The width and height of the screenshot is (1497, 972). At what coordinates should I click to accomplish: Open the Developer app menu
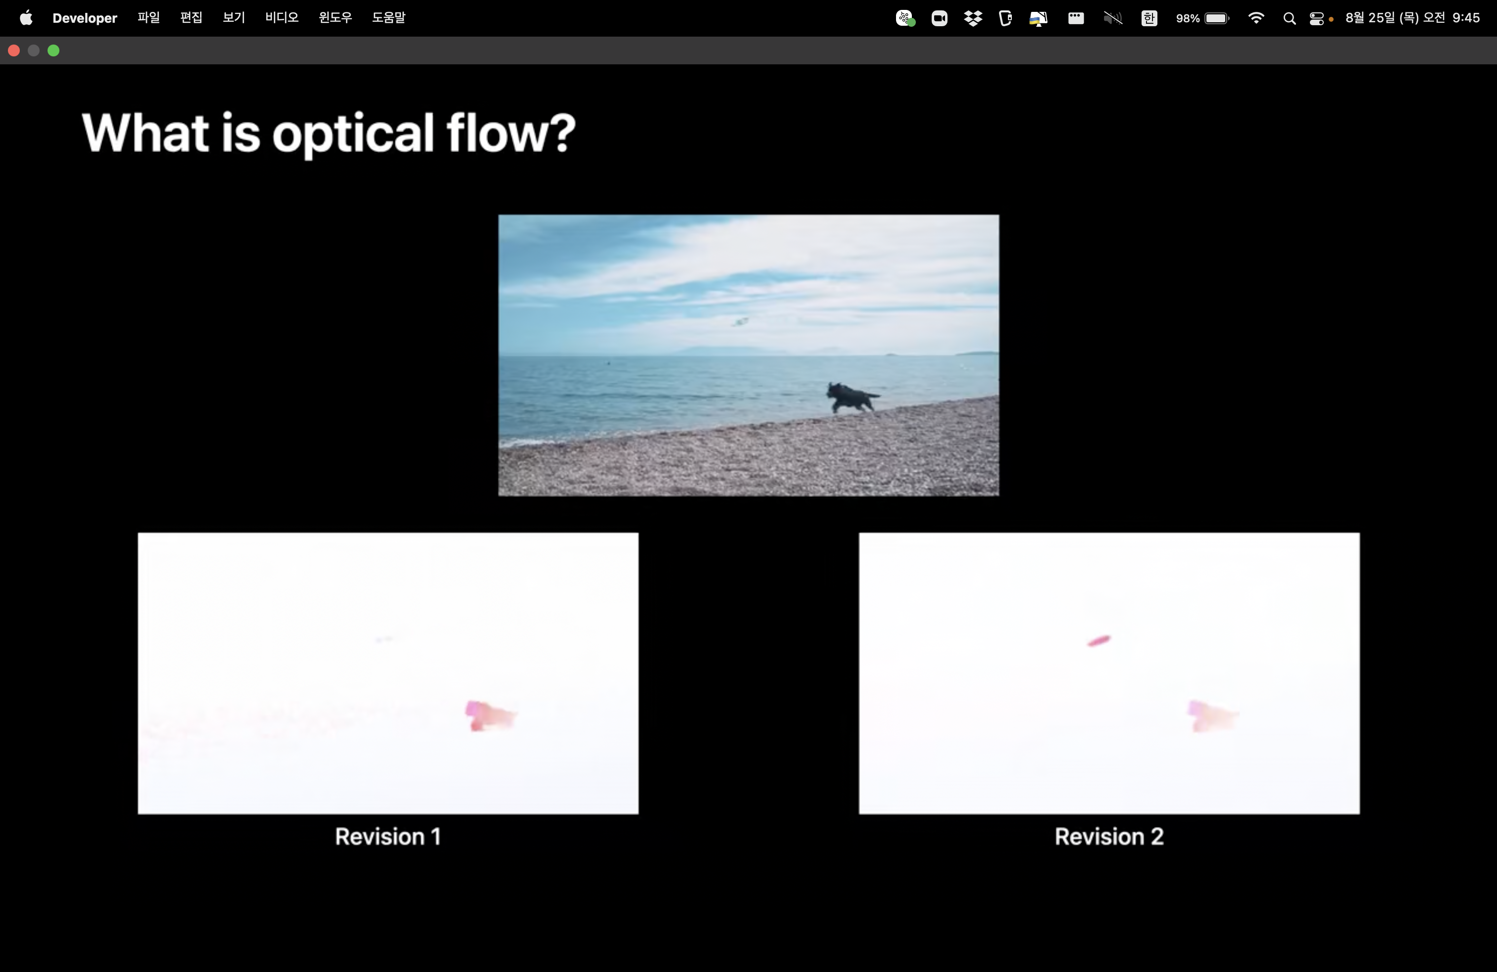pyautogui.click(x=84, y=18)
